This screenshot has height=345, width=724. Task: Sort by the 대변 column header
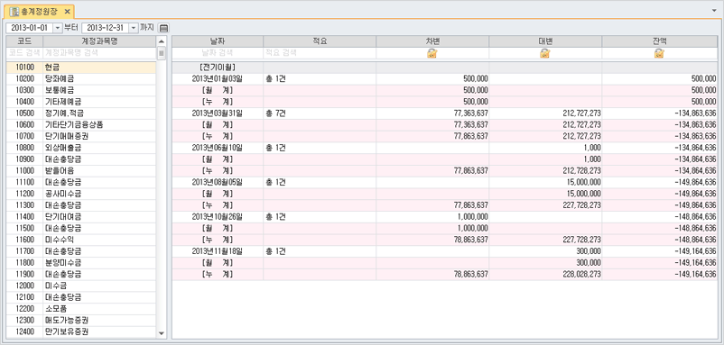545,42
